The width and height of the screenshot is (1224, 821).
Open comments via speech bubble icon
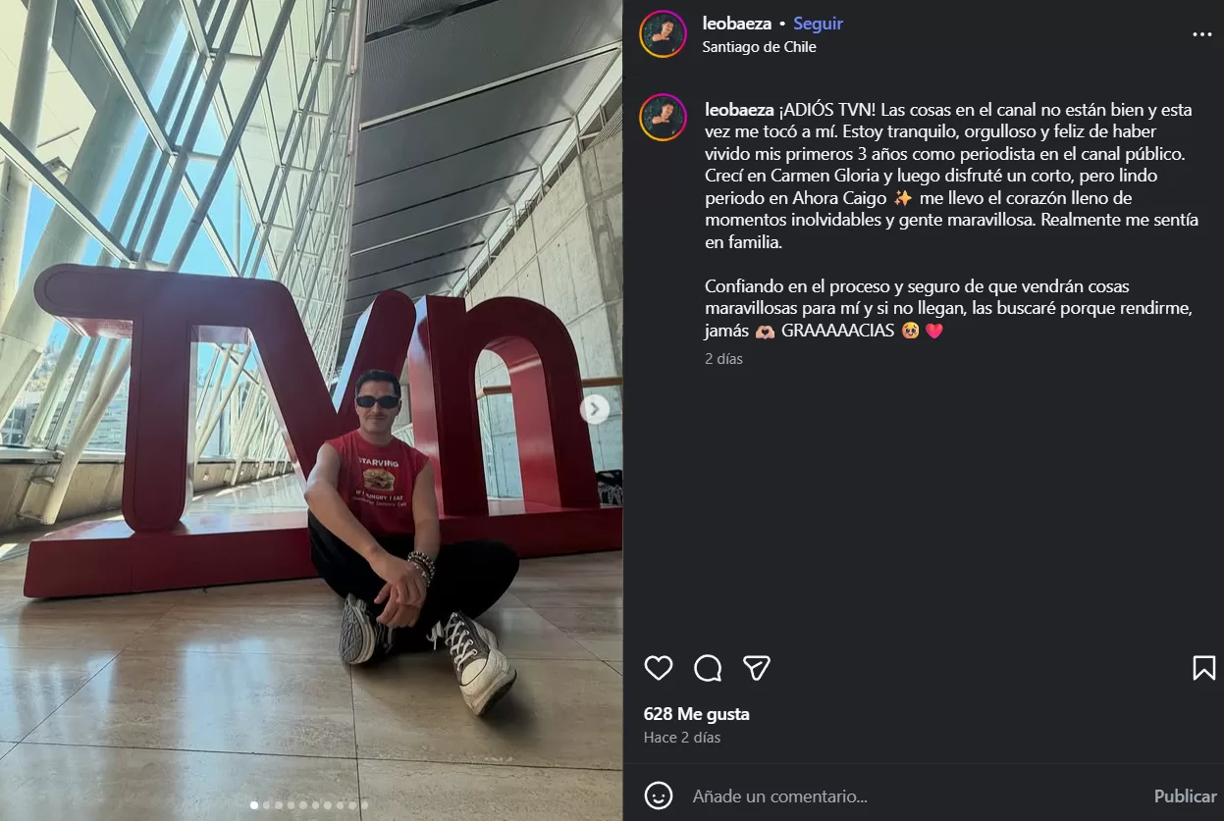pos(708,668)
